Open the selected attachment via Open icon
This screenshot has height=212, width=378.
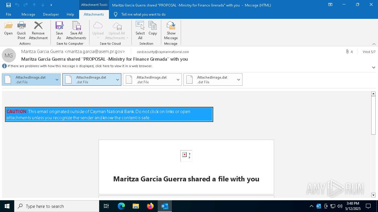[8, 28]
